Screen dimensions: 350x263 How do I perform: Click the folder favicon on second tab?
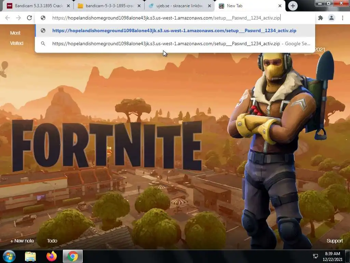point(80,6)
